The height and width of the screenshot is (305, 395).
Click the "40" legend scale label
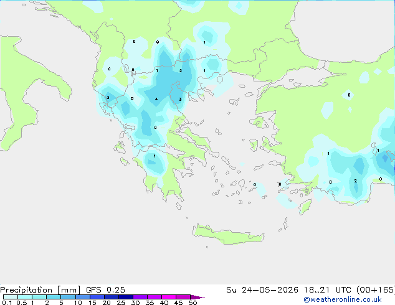[x=164, y=303]
